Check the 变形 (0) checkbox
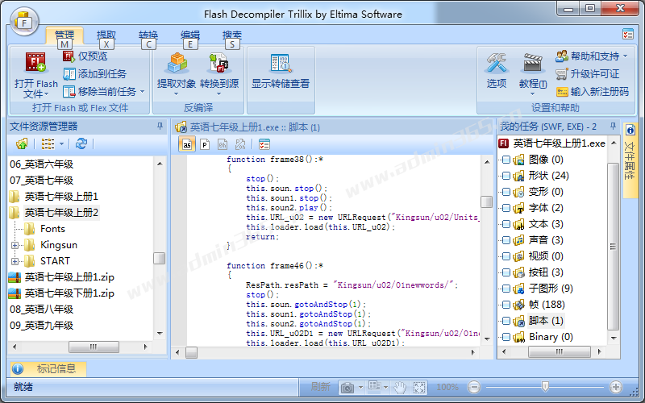 coord(506,192)
